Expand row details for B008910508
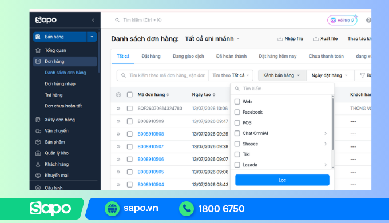 (118, 134)
